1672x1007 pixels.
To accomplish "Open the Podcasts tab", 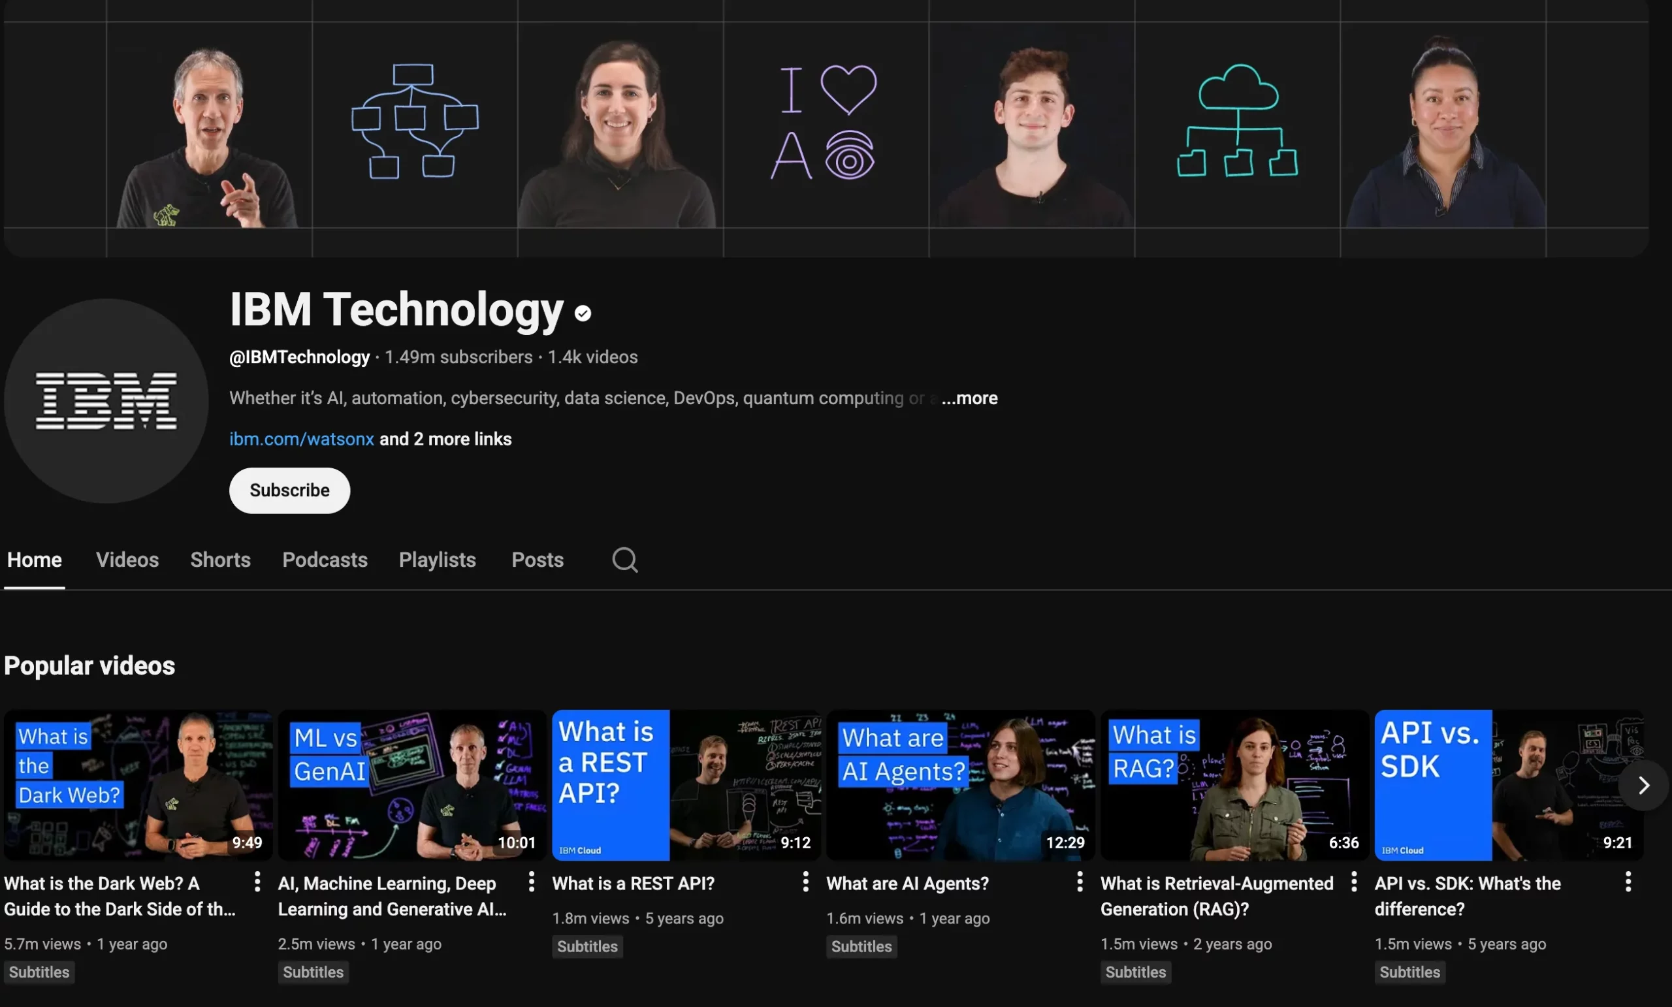I will point(325,559).
